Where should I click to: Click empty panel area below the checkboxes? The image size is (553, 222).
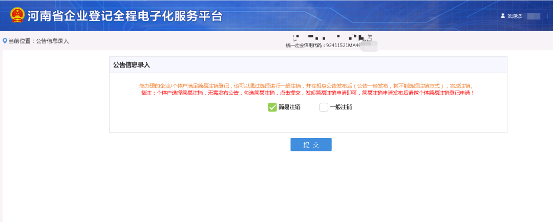(307, 123)
